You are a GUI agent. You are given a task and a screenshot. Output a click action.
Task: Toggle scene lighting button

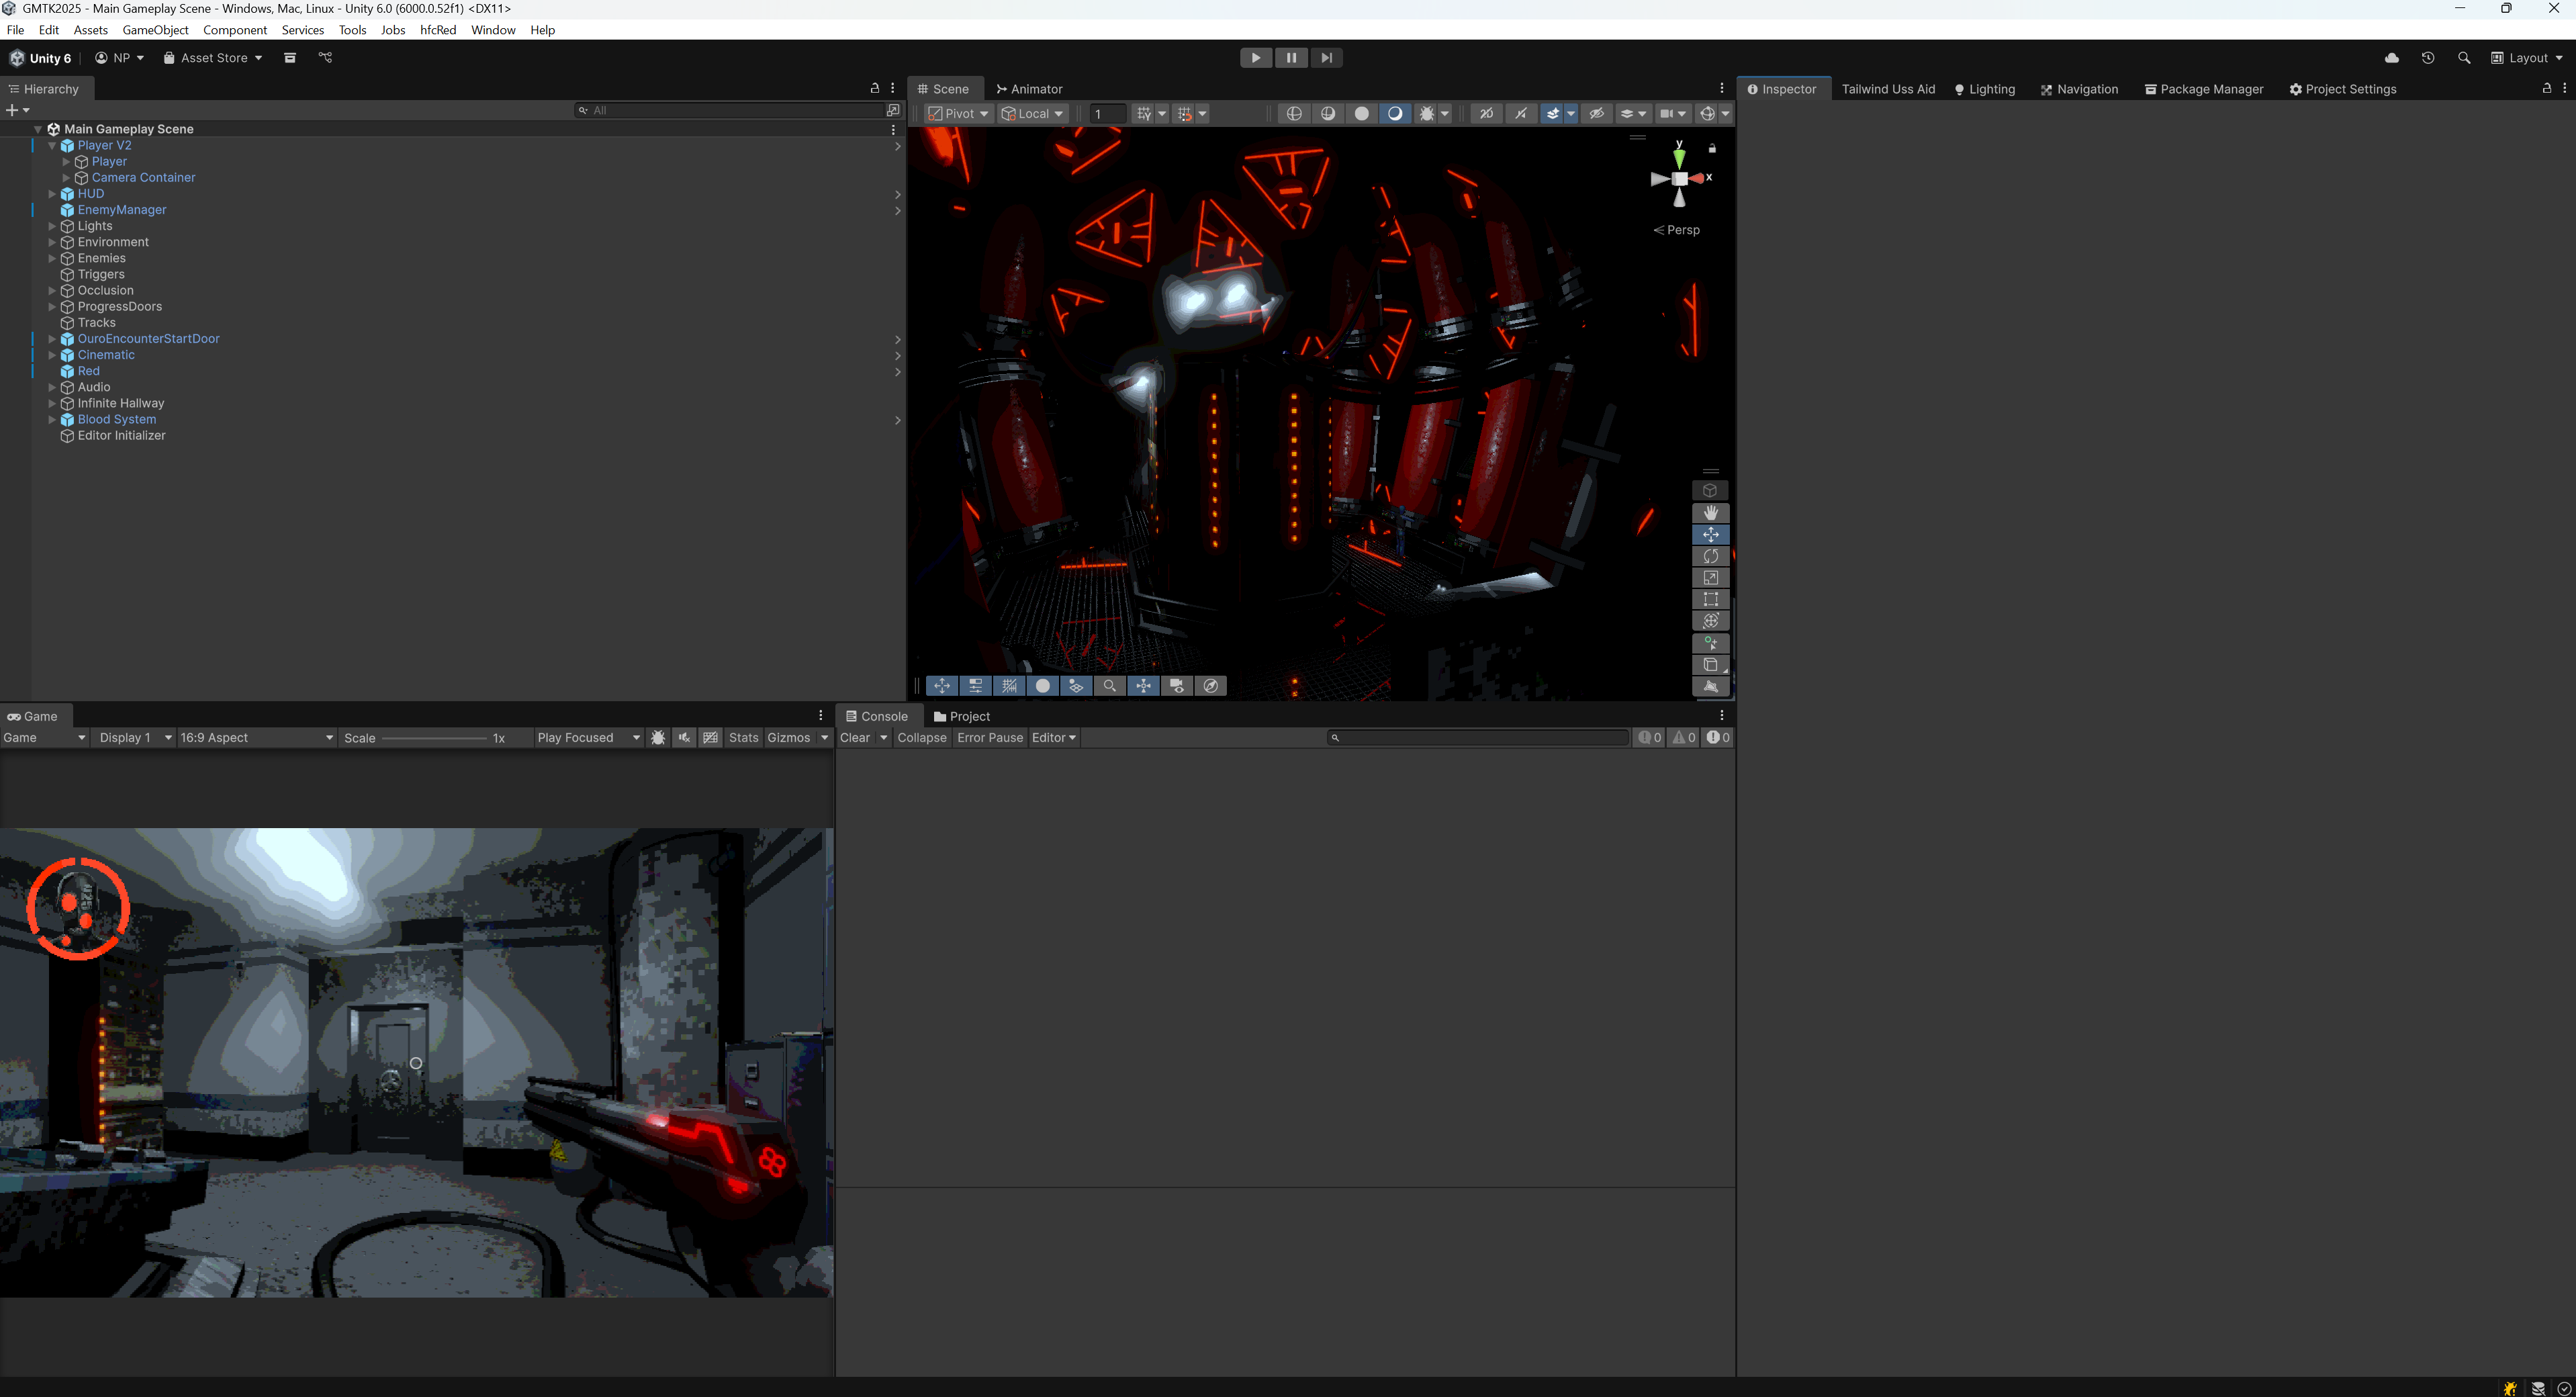click(x=1394, y=114)
